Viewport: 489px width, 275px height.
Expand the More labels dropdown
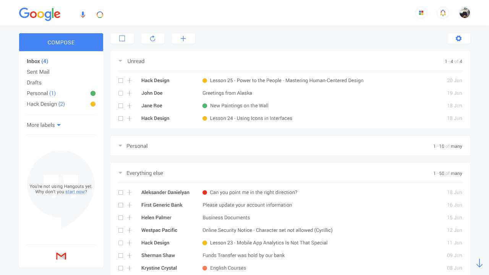pyautogui.click(x=44, y=125)
